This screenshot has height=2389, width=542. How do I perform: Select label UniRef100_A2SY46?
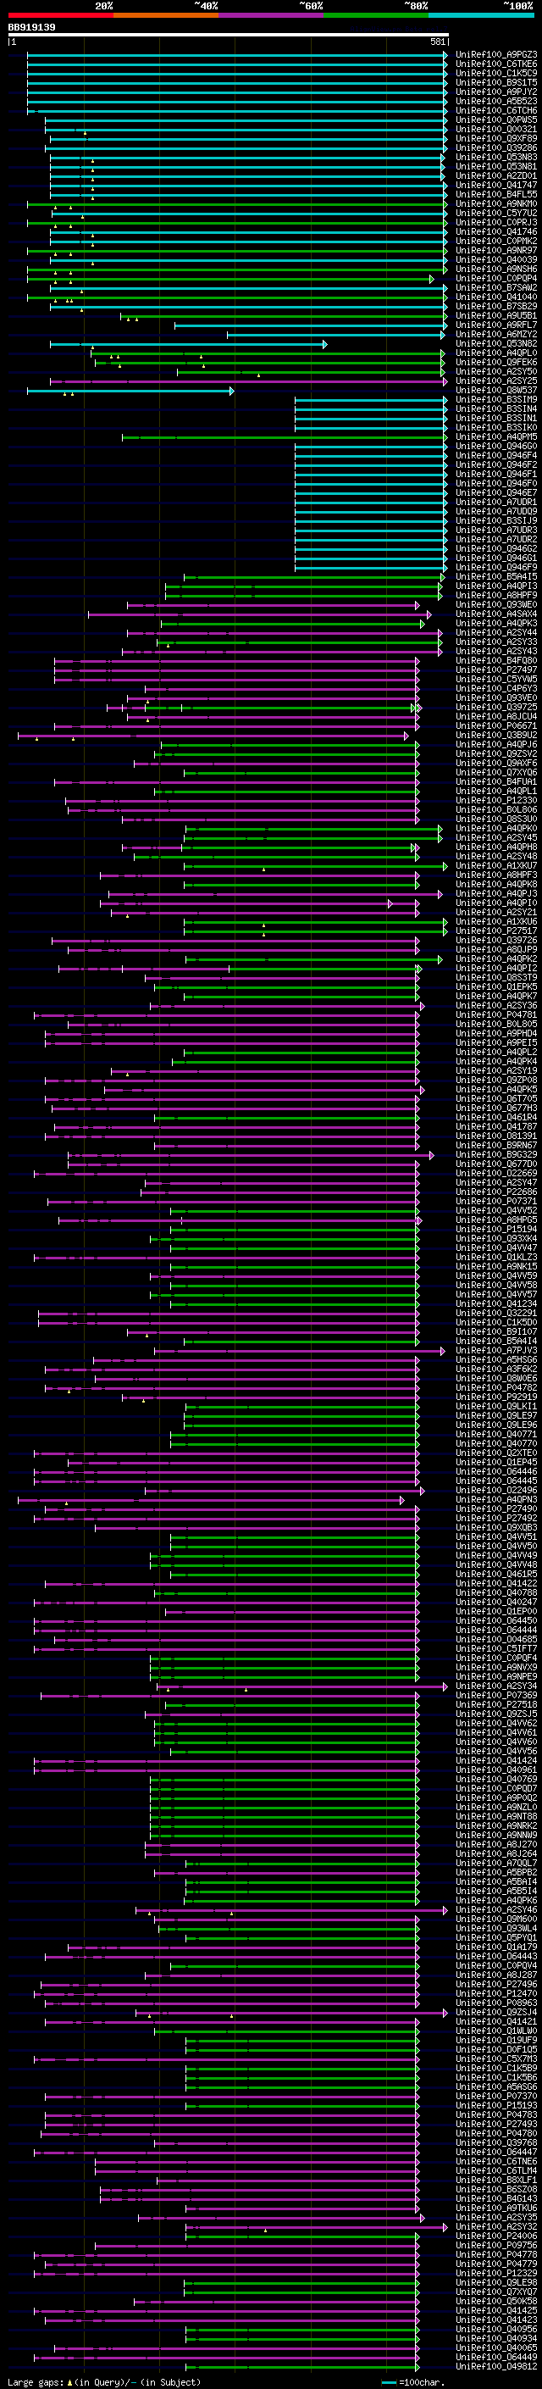(x=496, y=1909)
